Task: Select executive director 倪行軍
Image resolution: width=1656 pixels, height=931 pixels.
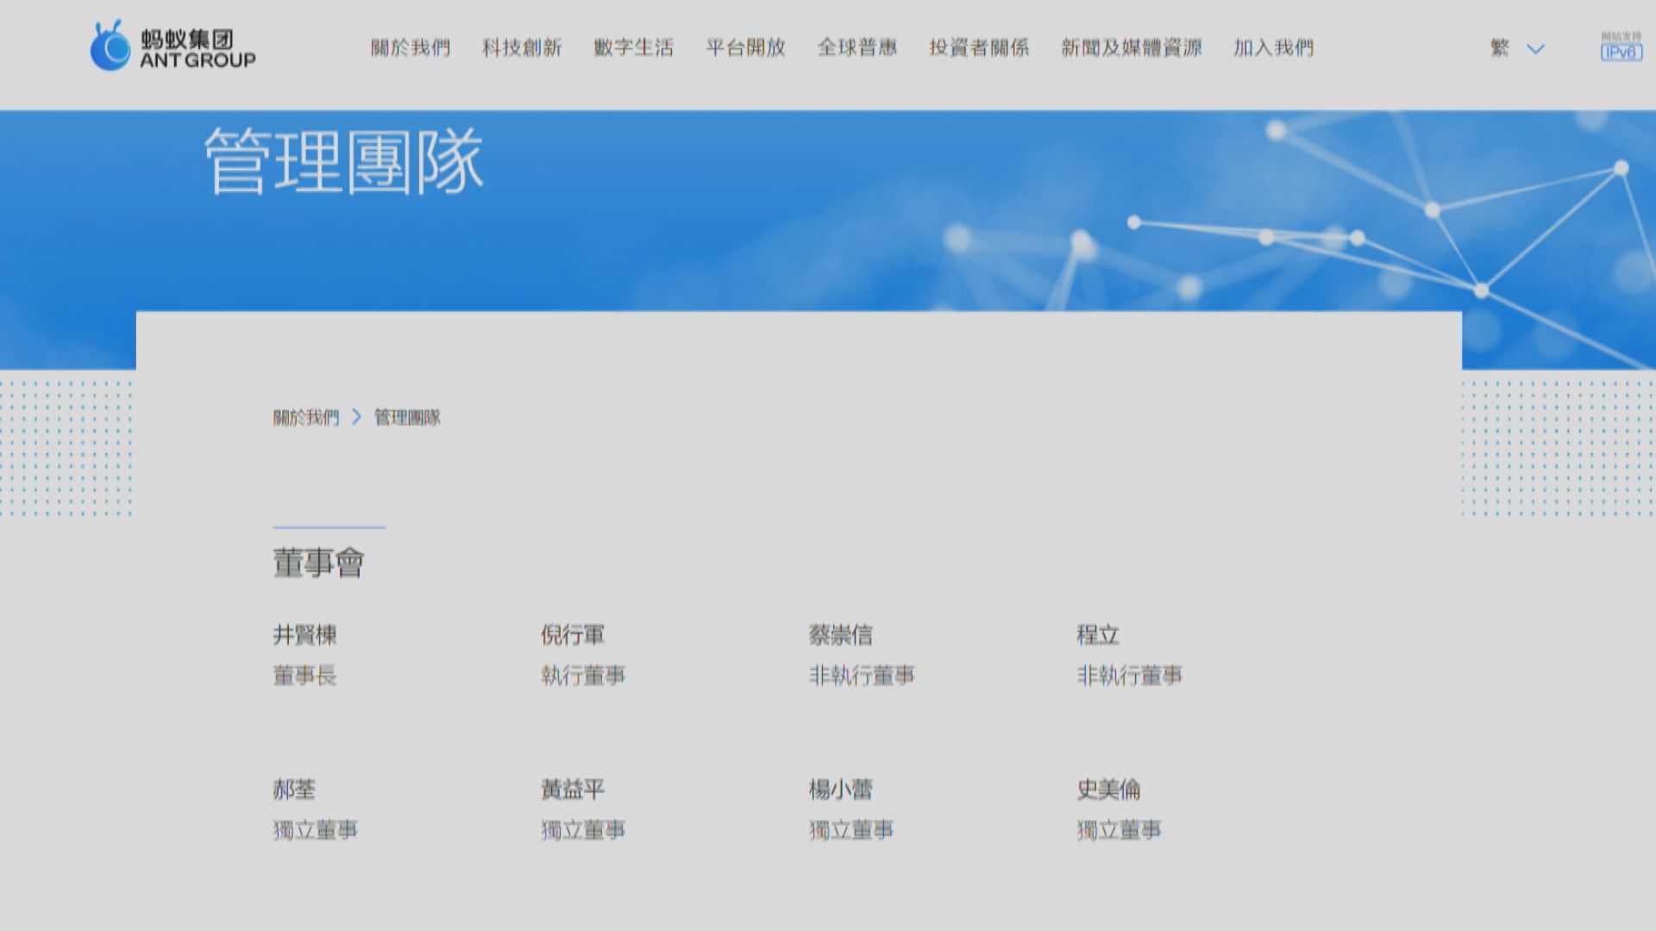Action: coord(573,635)
